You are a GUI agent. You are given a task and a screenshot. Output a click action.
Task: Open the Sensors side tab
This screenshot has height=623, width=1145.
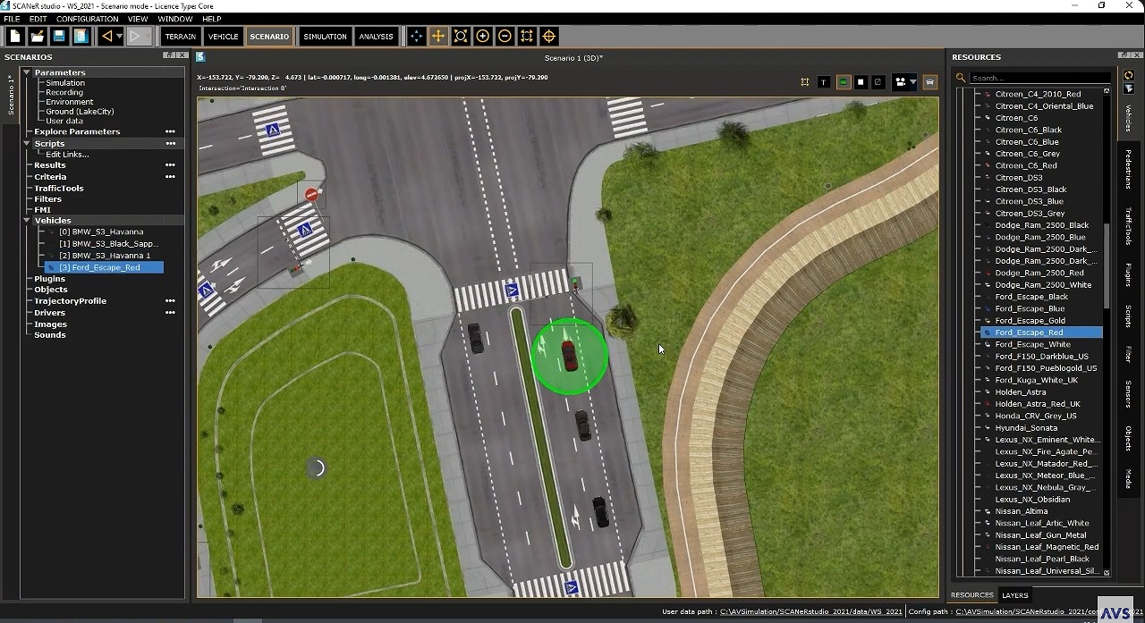tap(1129, 394)
